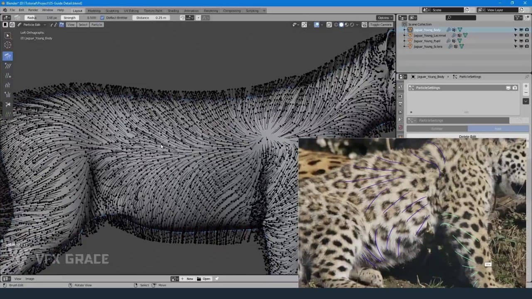
Task: Toggle render visibility for Jaguar_Young_Lacrimal
Action: 527,35
